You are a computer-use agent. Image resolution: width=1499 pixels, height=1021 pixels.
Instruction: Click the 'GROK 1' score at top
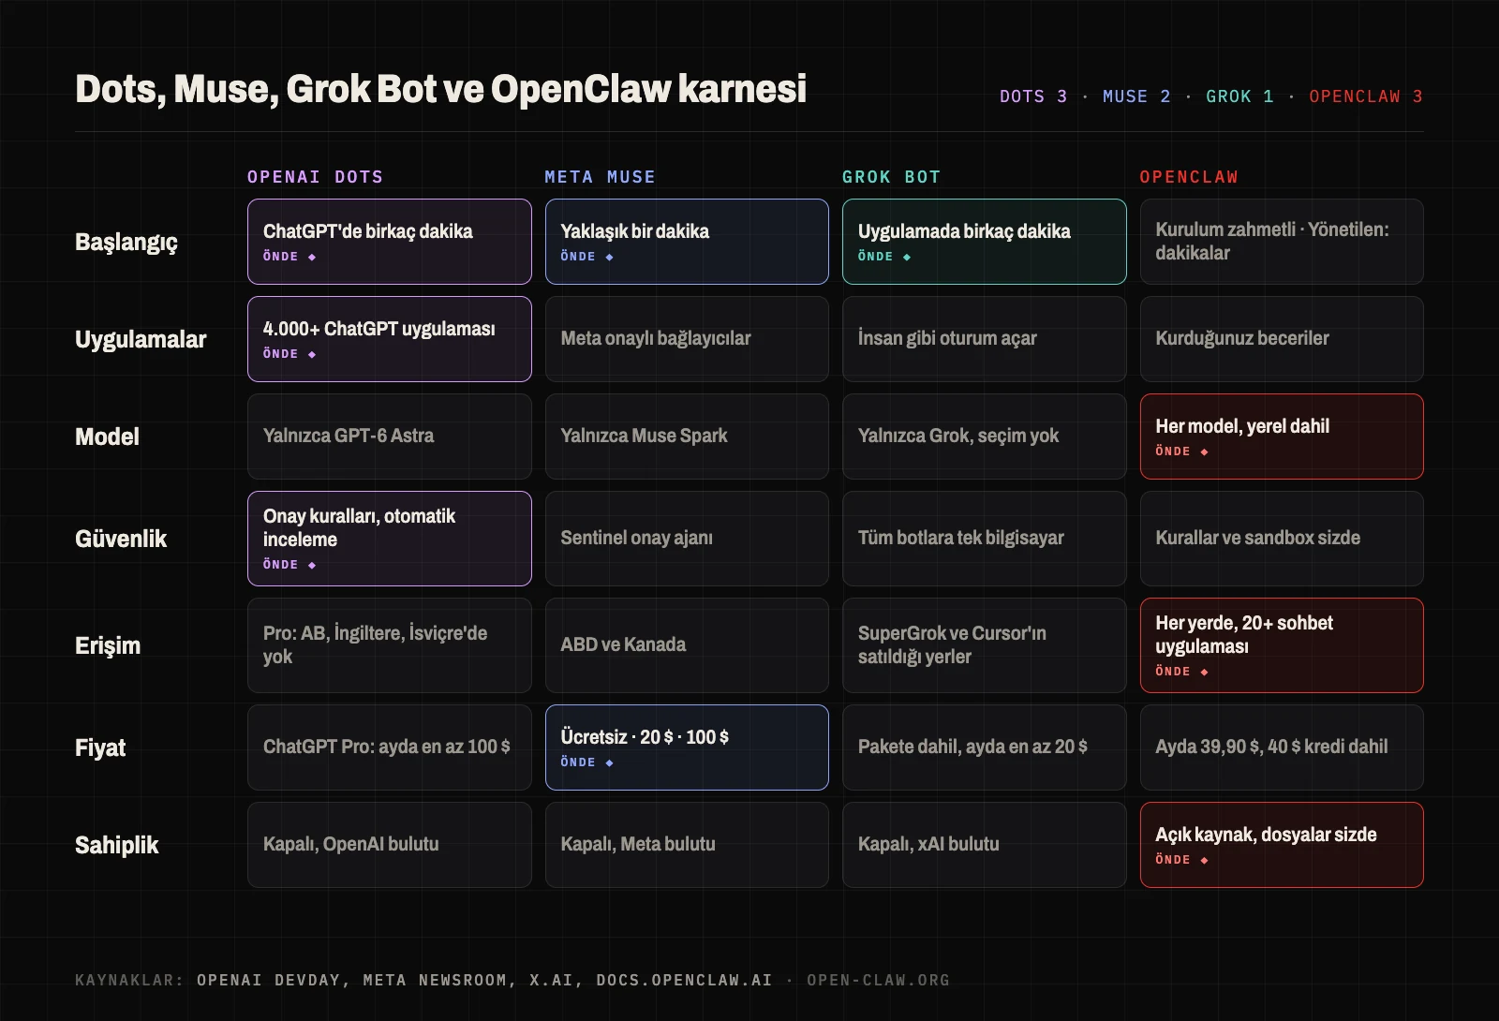(1239, 96)
